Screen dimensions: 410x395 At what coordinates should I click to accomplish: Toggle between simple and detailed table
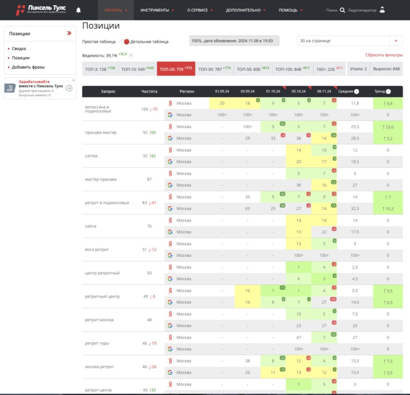coord(125,42)
